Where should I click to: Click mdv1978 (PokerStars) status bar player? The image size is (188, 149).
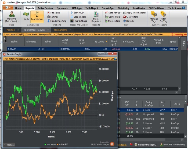click(x=172, y=144)
